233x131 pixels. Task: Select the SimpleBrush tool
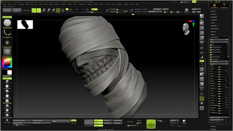[x=214, y=6]
